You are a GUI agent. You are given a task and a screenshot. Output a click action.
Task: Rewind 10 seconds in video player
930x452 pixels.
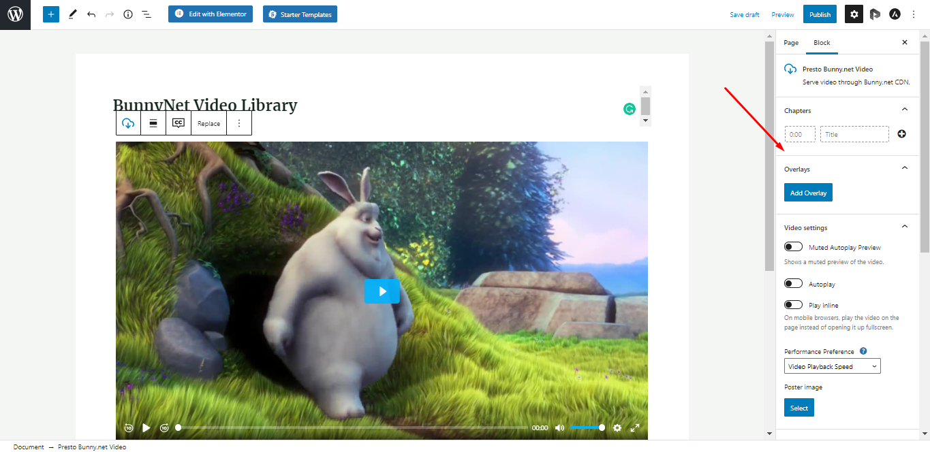(129, 427)
